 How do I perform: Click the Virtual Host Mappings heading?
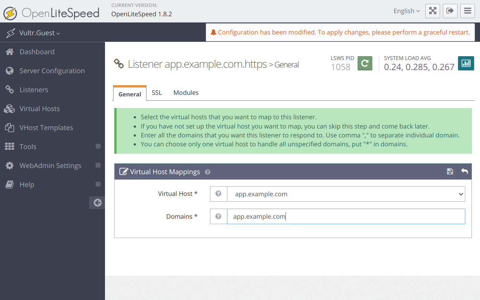point(165,172)
